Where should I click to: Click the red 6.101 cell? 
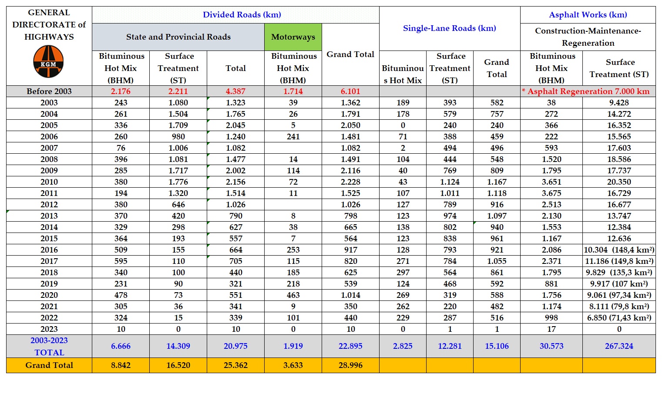coord(350,91)
